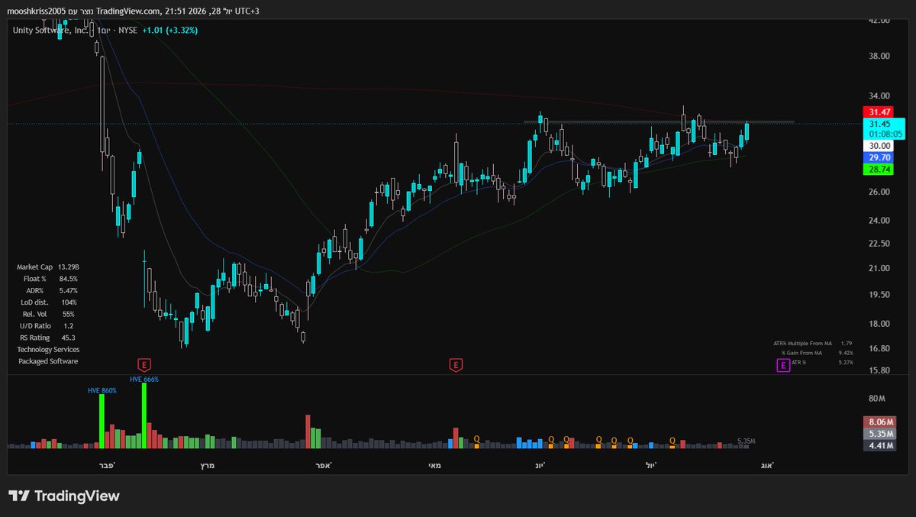Click the HVE 860% volume label
This screenshot has height=517, width=916.
click(102, 390)
